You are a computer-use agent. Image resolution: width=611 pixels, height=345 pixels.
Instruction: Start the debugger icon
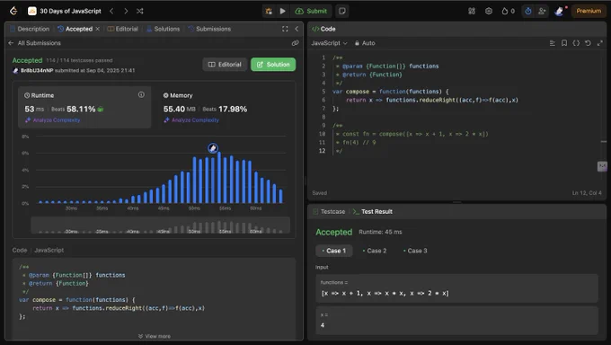269,11
